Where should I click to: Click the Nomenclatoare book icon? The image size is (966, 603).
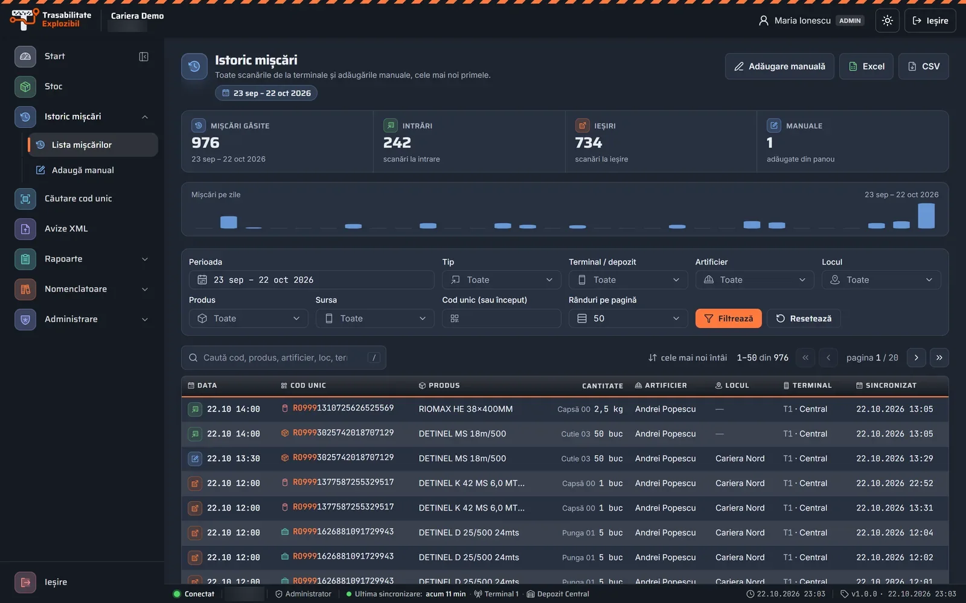25,289
